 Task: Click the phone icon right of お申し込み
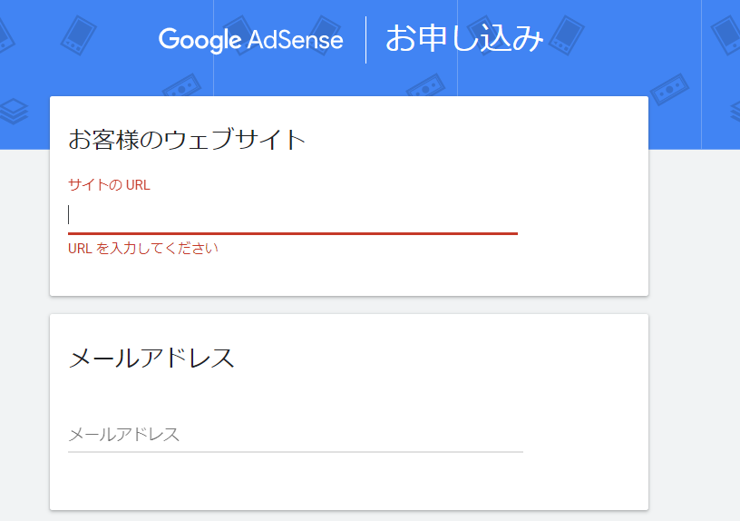(568, 34)
